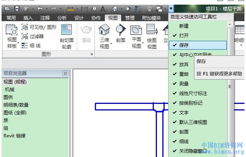Select 图纸 (全部) in project browser

point(15,113)
